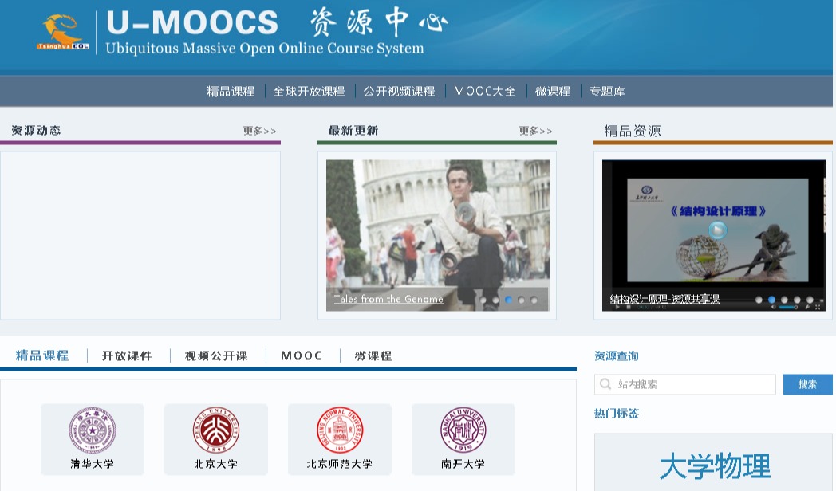Viewport: 836px width, 491px height.
Task: Open the Tales from the Genome link
Action: (388, 300)
